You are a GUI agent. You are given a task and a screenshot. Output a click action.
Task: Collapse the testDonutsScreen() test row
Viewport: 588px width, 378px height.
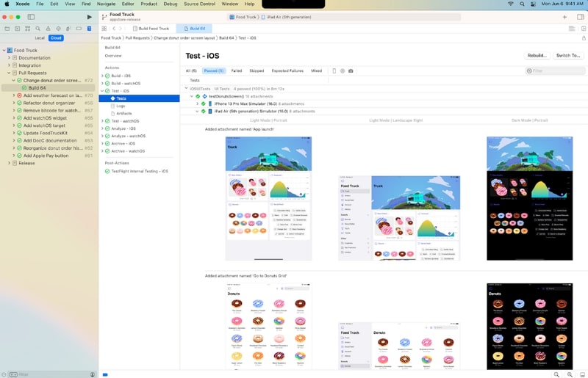(192, 96)
